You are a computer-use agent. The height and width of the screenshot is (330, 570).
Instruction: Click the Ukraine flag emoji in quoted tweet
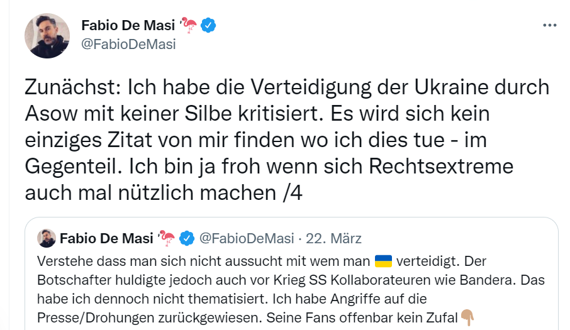point(383,260)
